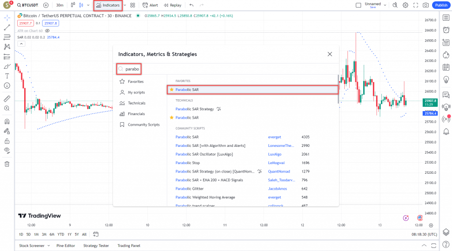Select the brush drawing tool

click(x=7, y=67)
